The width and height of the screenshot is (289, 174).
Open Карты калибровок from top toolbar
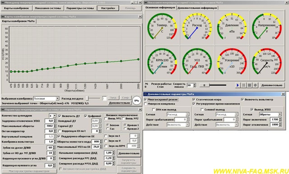[17, 8]
